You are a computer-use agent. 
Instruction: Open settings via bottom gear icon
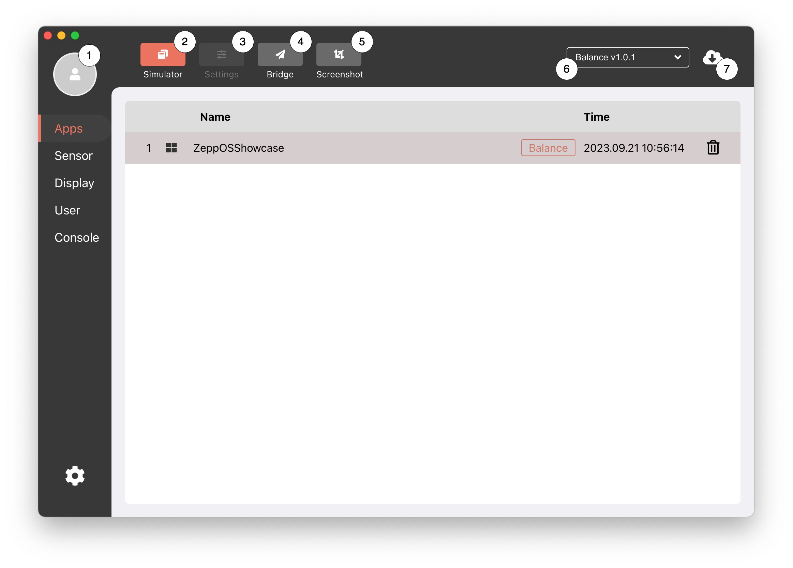75,476
